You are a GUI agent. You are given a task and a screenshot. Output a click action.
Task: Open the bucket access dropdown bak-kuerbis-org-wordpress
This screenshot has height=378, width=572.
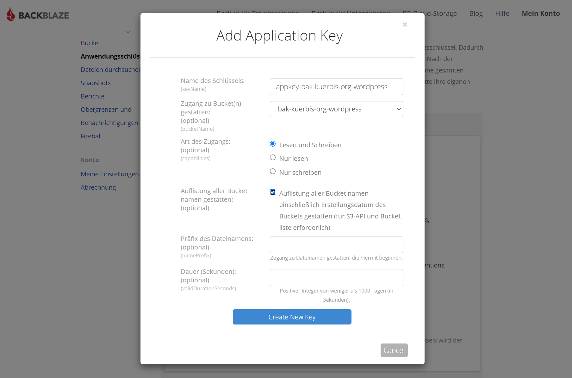click(336, 109)
